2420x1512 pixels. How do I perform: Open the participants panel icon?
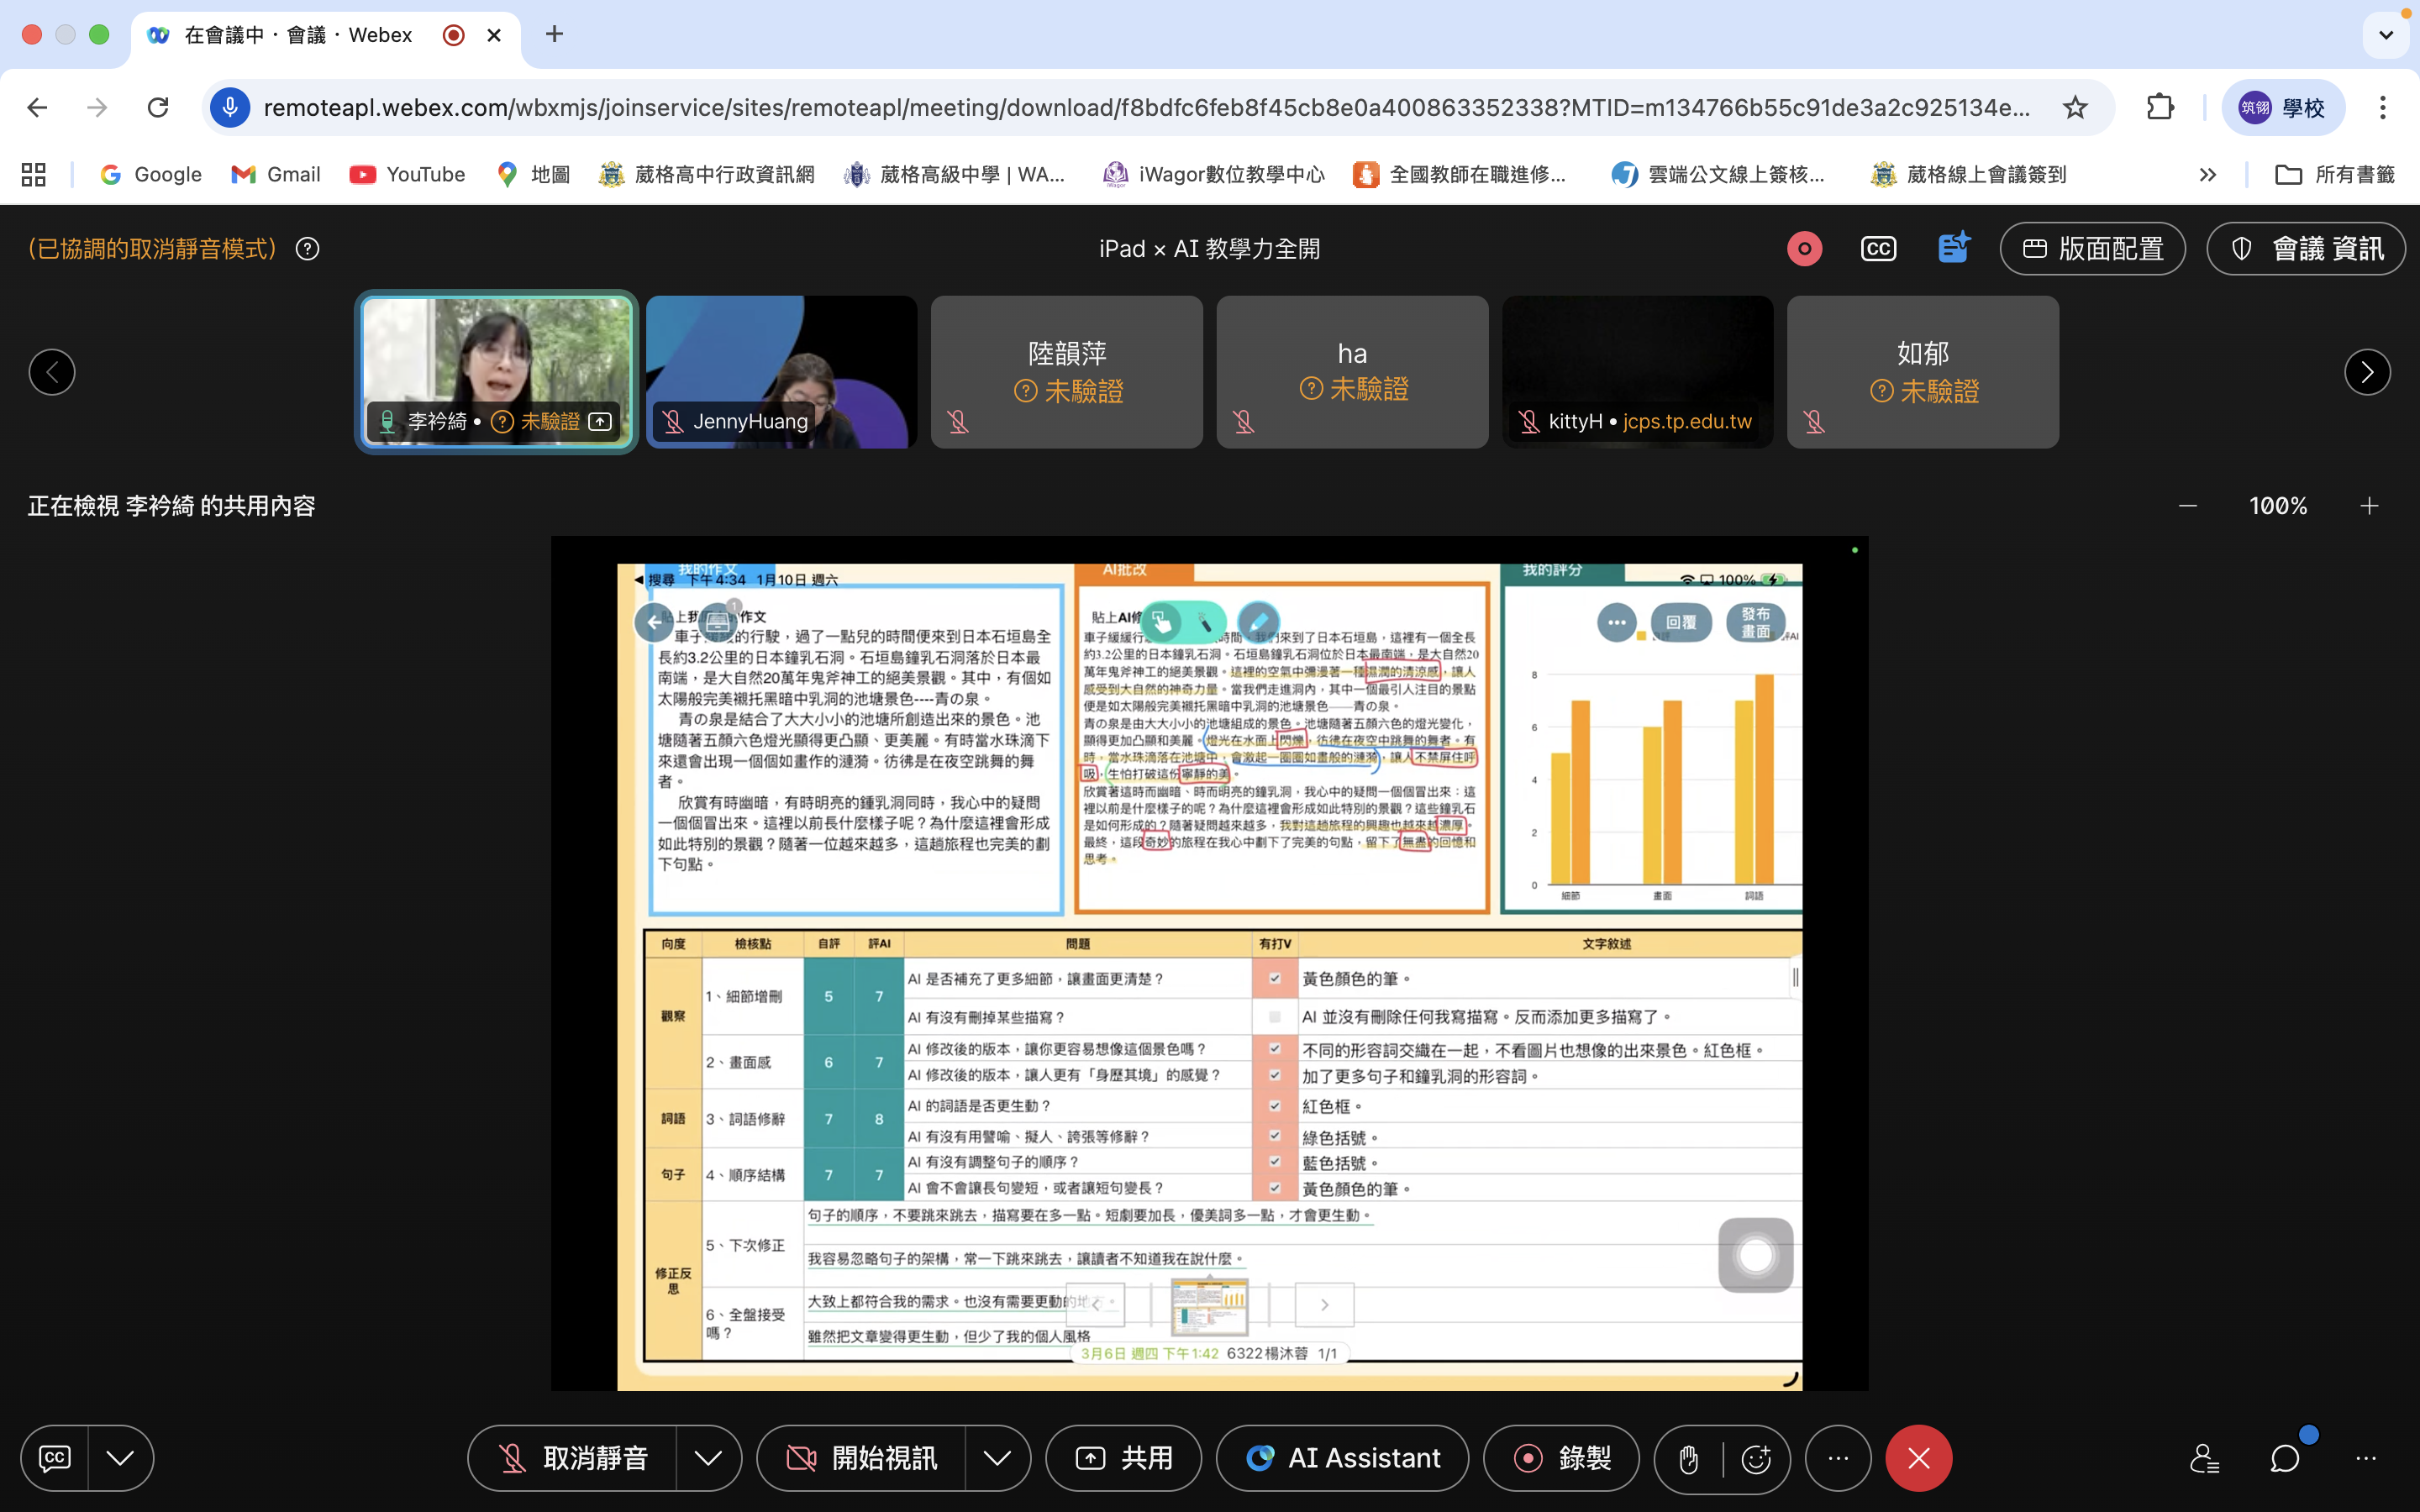tap(2204, 1459)
